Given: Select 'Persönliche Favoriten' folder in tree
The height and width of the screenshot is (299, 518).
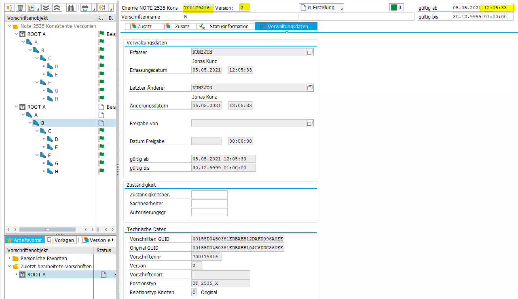Looking at the screenshot, I should pos(44,259).
